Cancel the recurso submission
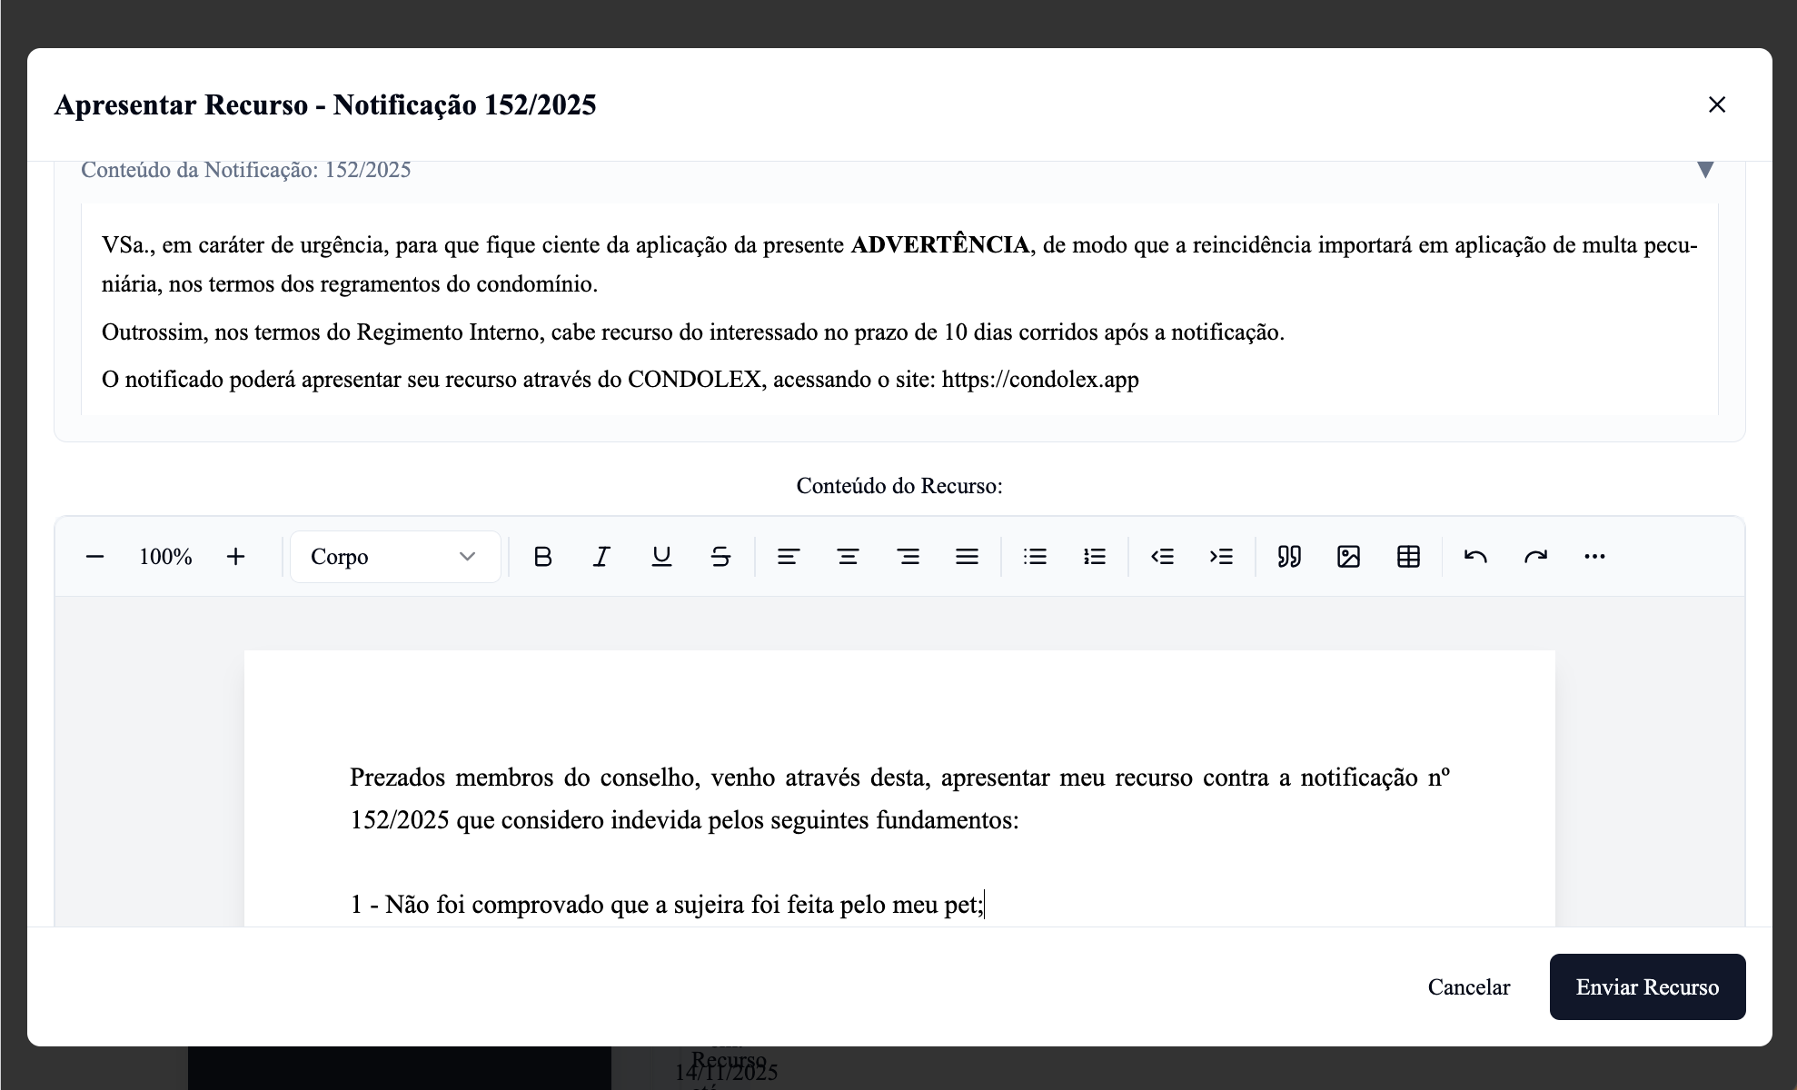The width and height of the screenshot is (1797, 1090). pyautogui.click(x=1469, y=986)
